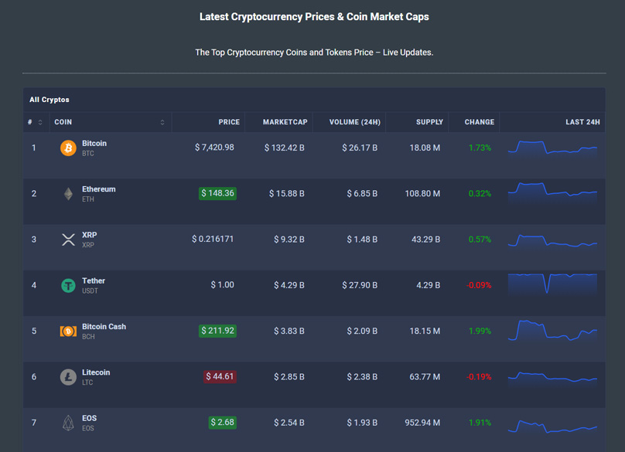Select Tether change value -0.09%
The image size is (625, 452).
tap(479, 286)
